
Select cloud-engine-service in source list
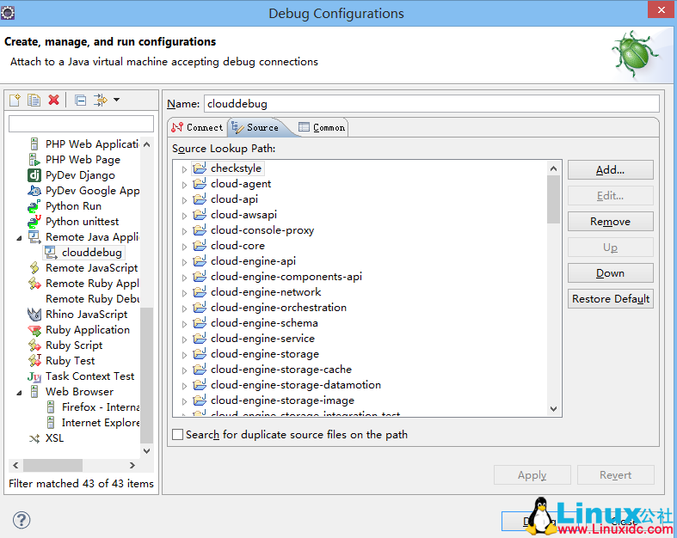click(262, 339)
